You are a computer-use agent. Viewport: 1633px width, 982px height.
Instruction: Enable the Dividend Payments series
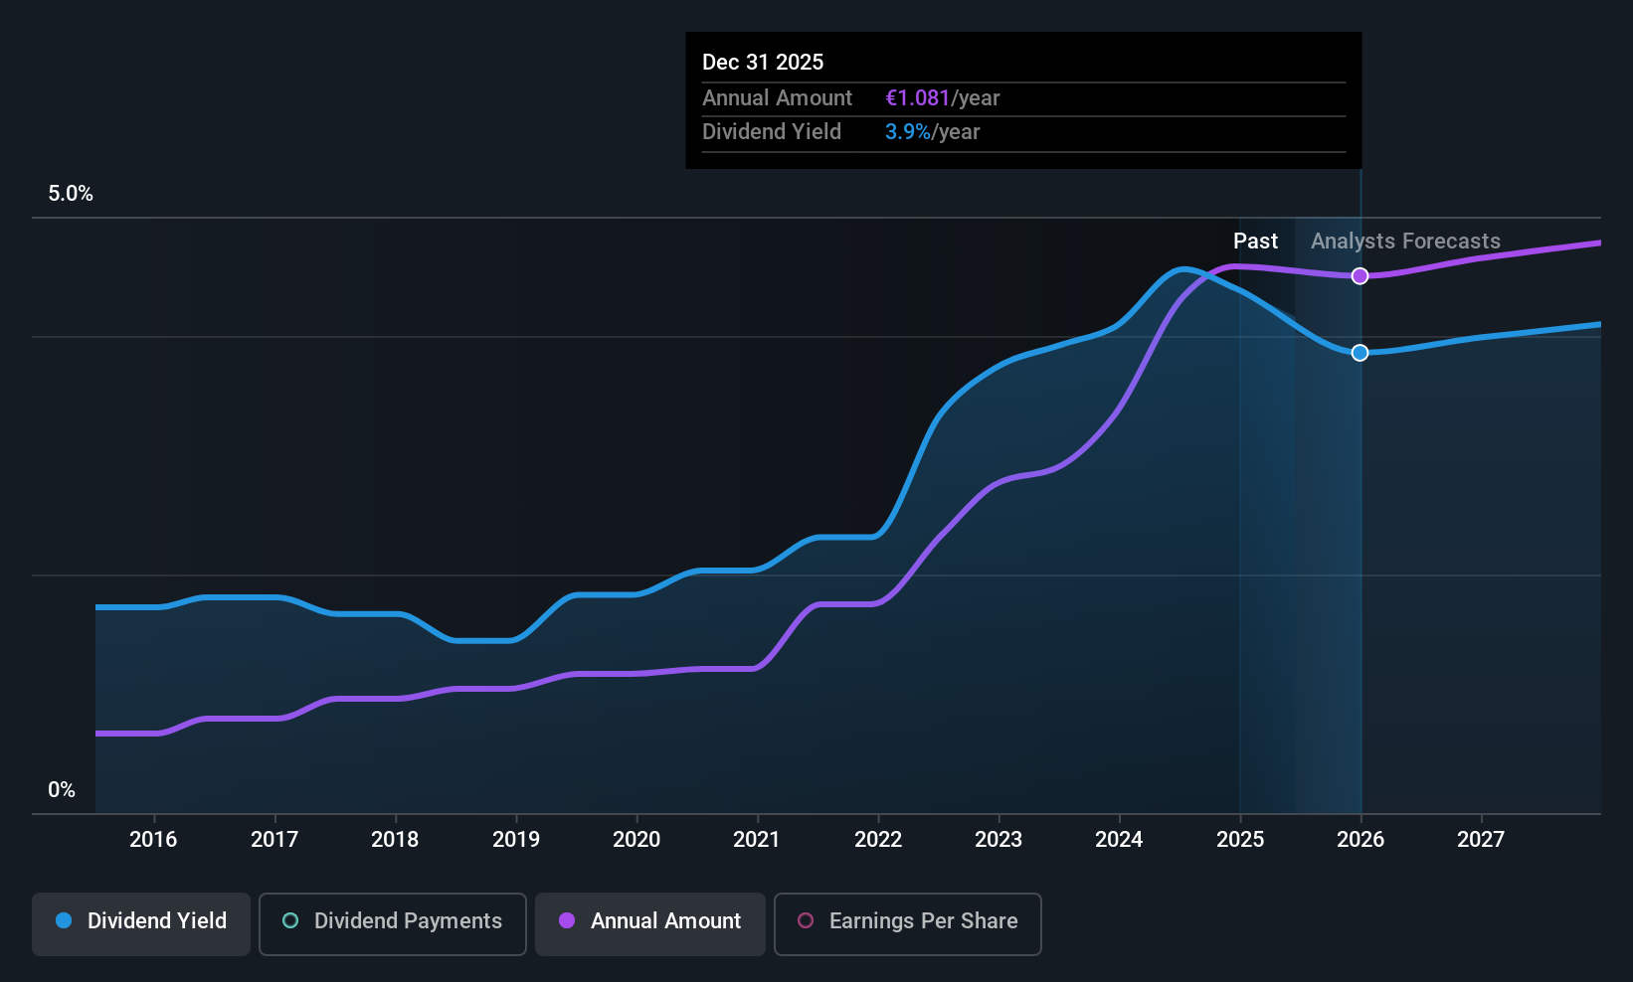pos(393,923)
